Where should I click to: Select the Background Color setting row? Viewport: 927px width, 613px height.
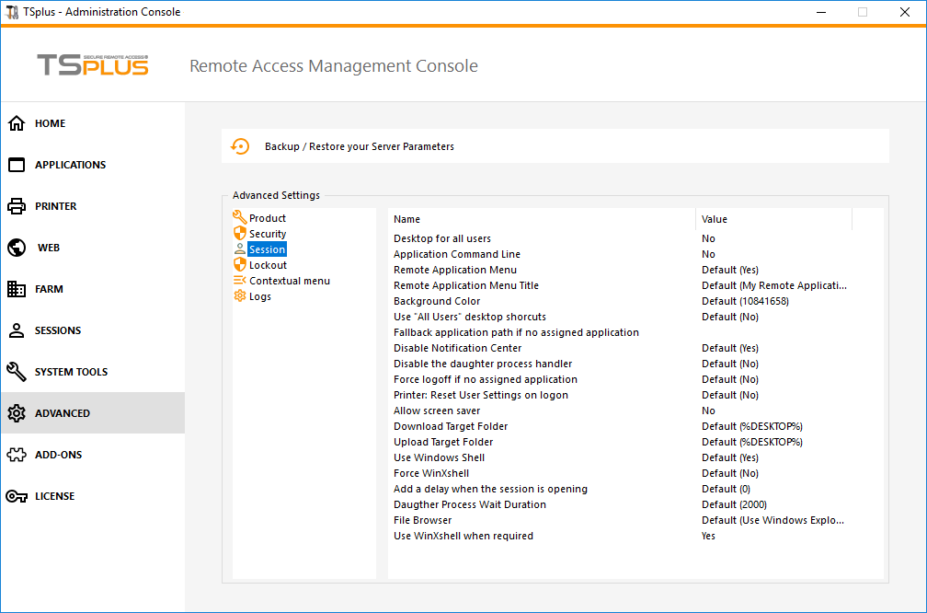tap(437, 301)
